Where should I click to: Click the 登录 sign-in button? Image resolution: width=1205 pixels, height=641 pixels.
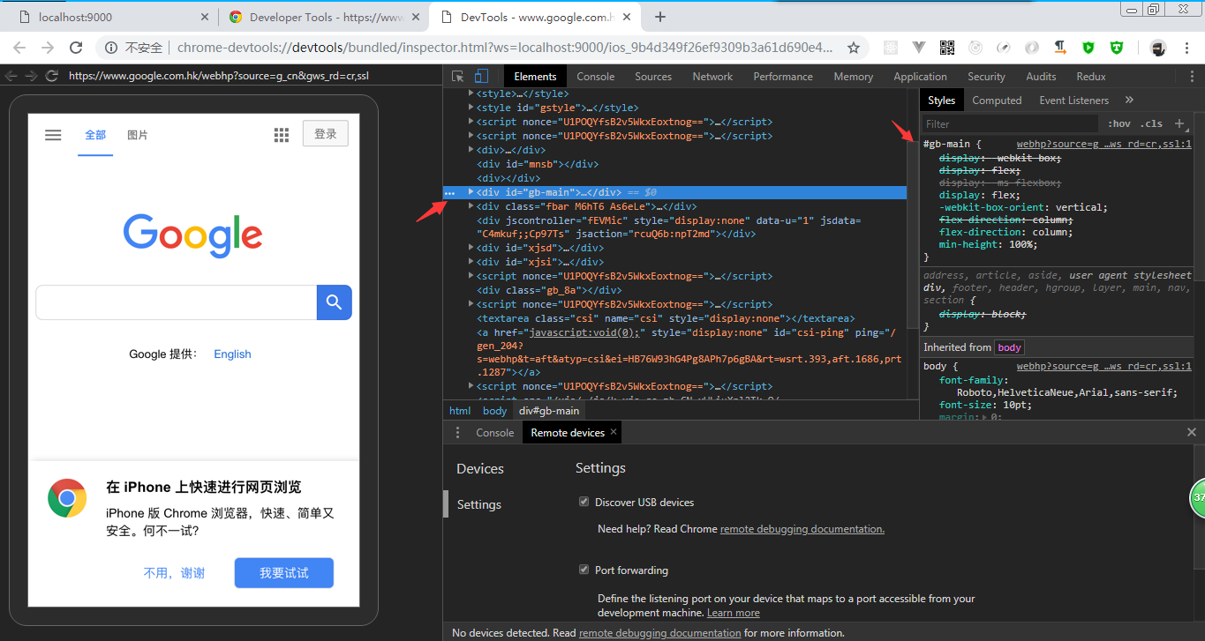[x=326, y=134]
